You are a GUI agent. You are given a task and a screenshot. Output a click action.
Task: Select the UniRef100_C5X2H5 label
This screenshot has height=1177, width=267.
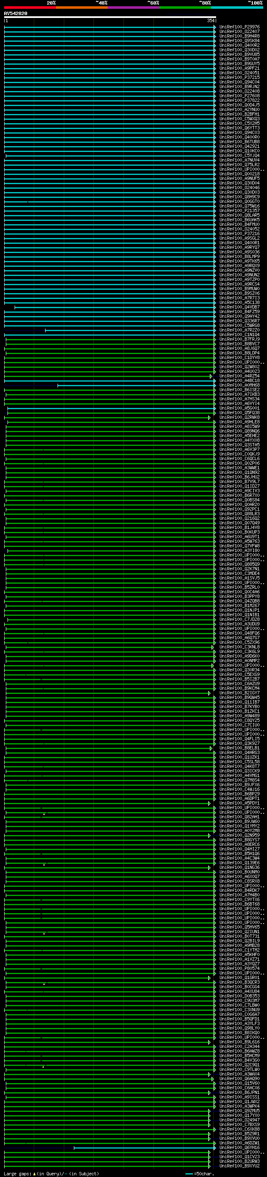pos(239,123)
